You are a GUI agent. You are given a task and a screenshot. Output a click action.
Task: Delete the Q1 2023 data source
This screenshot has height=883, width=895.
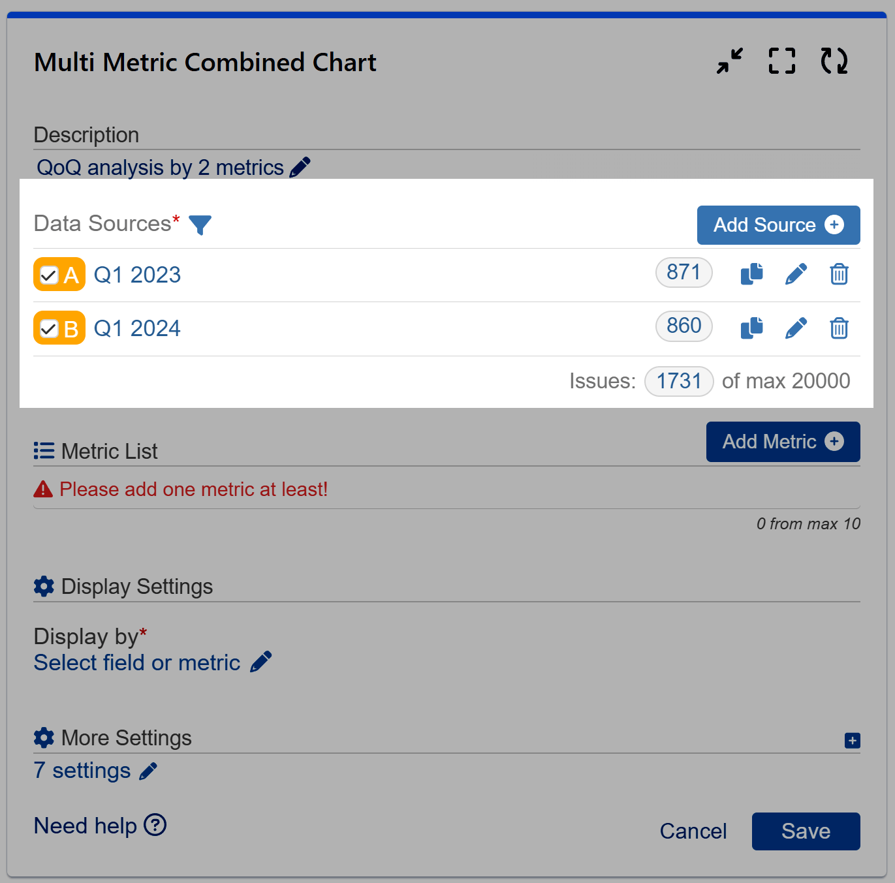tap(839, 274)
